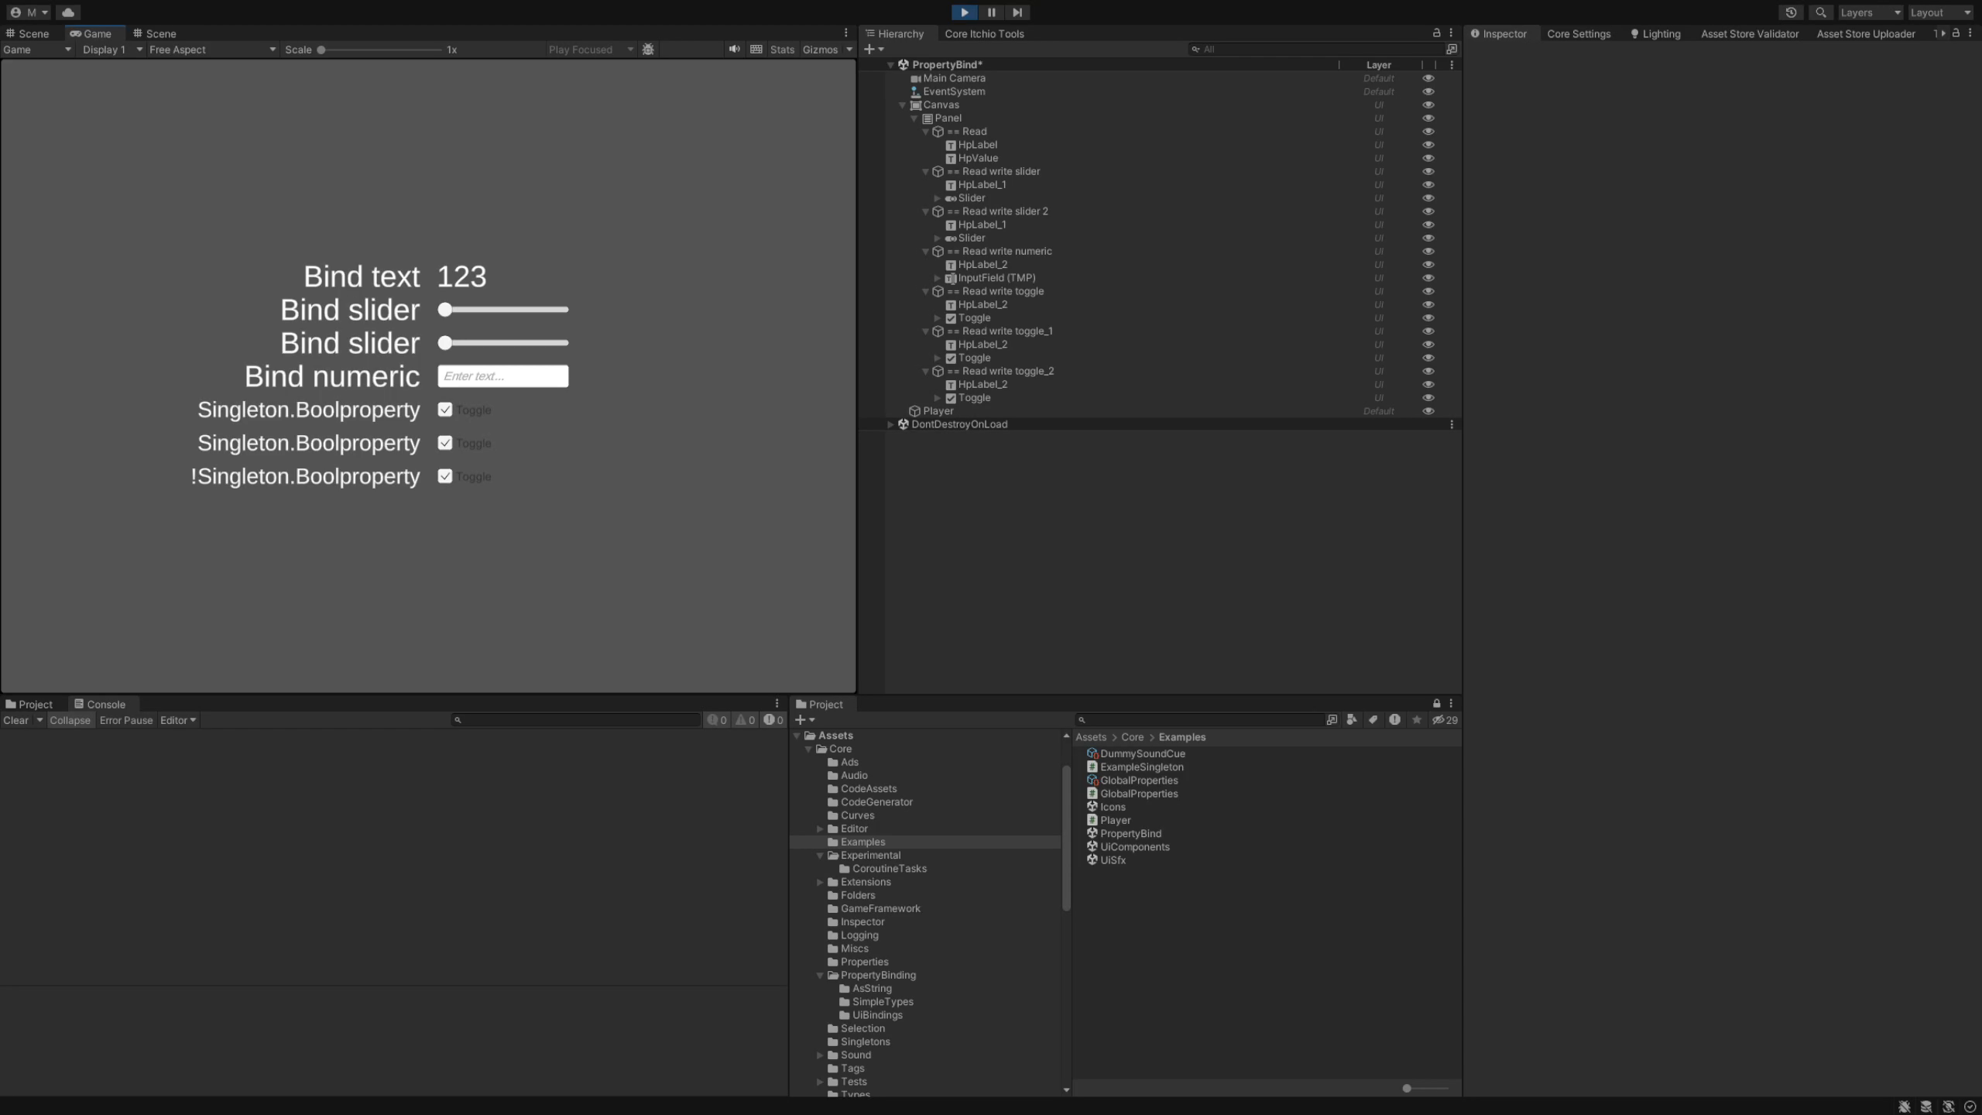Click the PropertyBind asset in Examples
Screen dimensions: 1982x1115
click(1130, 833)
